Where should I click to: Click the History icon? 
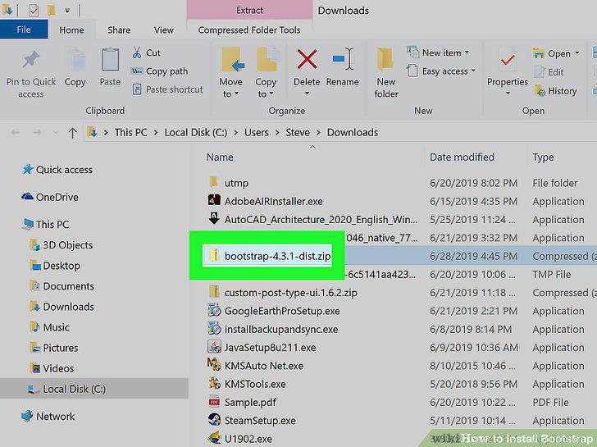click(540, 90)
